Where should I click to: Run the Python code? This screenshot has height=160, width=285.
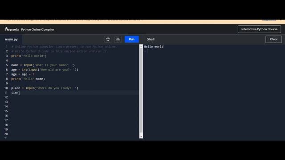[132, 39]
